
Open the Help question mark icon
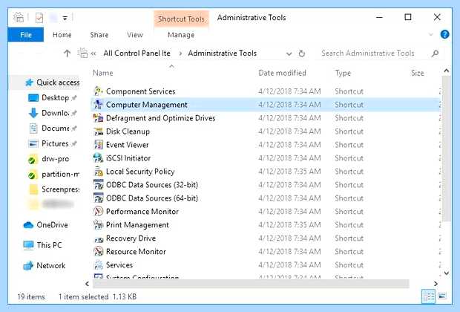[x=444, y=34]
